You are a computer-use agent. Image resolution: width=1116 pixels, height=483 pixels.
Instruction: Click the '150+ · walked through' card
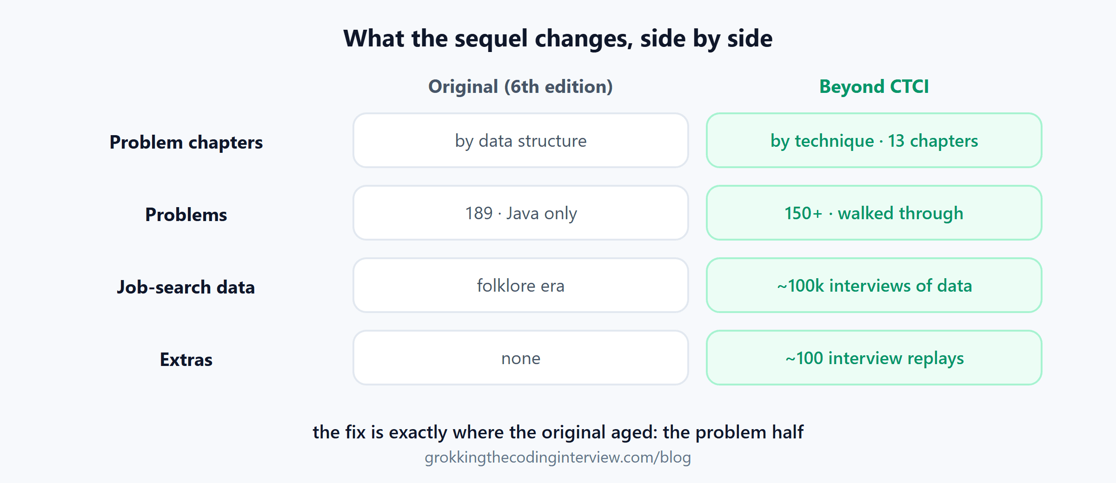pyautogui.click(x=874, y=213)
